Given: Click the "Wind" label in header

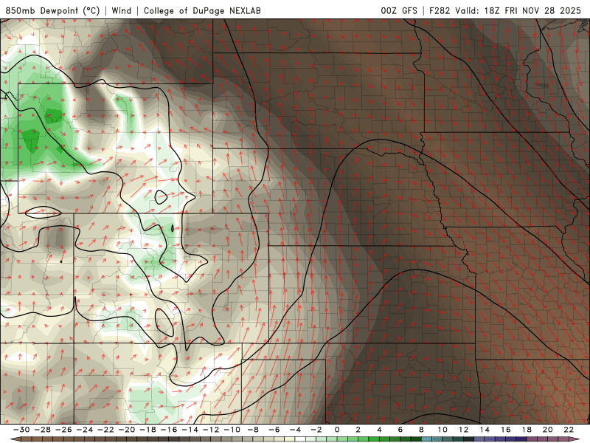Looking at the screenshot, I should pos(122,10).
